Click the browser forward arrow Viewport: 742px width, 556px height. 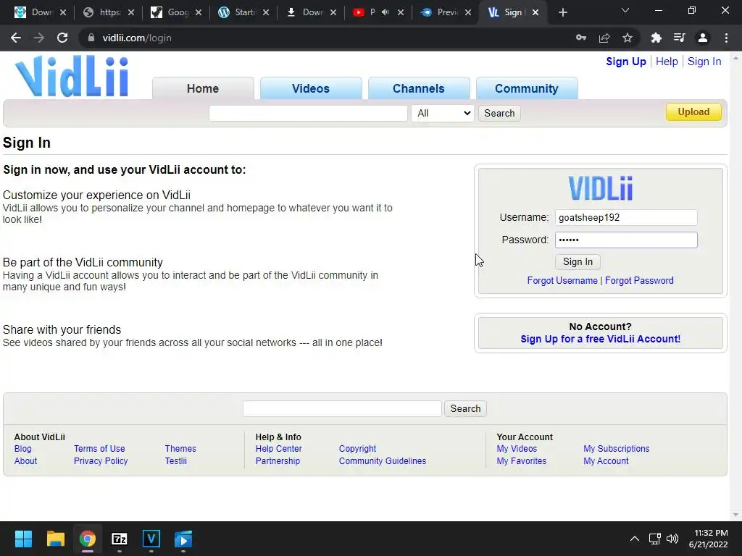pyautogui.click(x=39, y=38)
